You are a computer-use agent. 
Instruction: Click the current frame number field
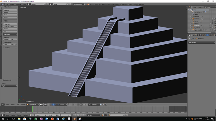click(66, 115)
